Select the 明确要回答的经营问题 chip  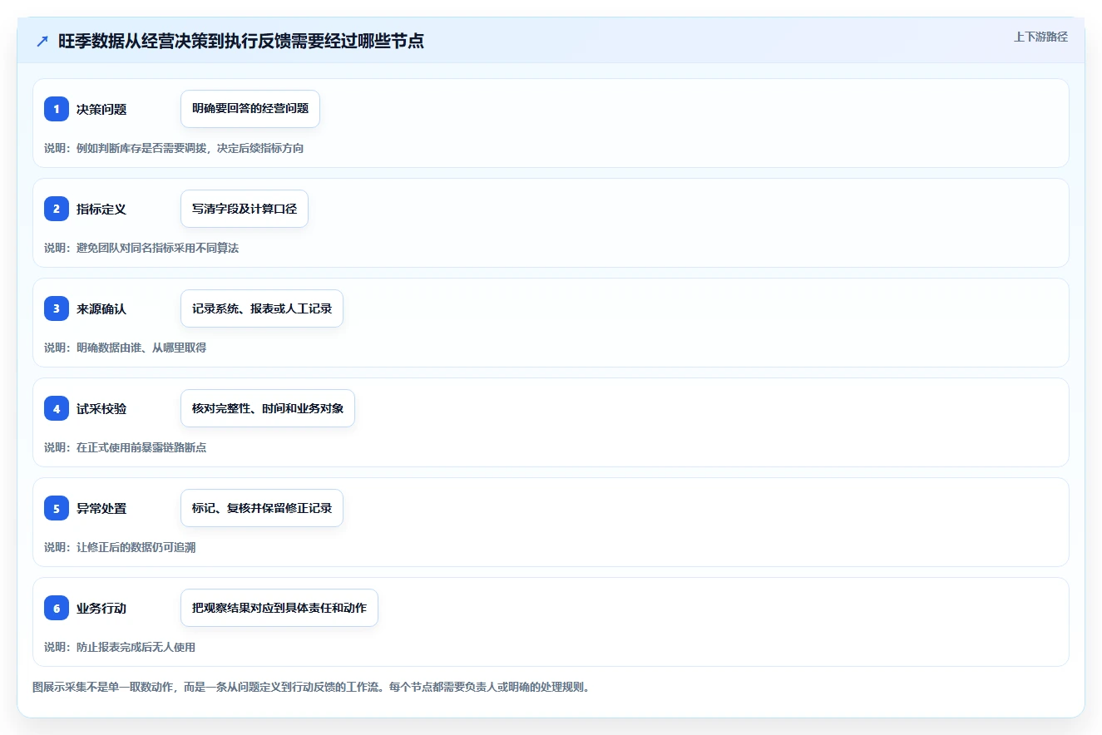[250, 109]
